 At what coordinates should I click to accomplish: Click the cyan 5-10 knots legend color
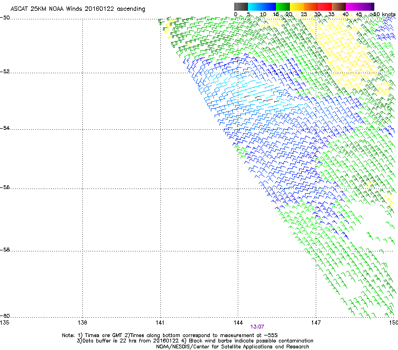pyautogui.click(x=255, y=6)
